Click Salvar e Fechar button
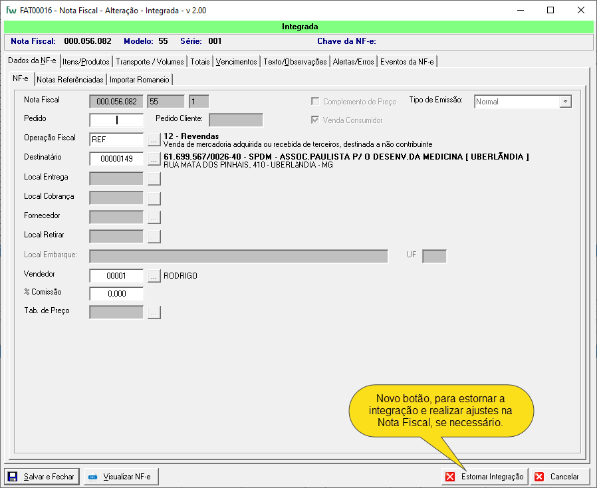Image resolution: width=597 pixels, height=488 pixels. pos(42,477)
